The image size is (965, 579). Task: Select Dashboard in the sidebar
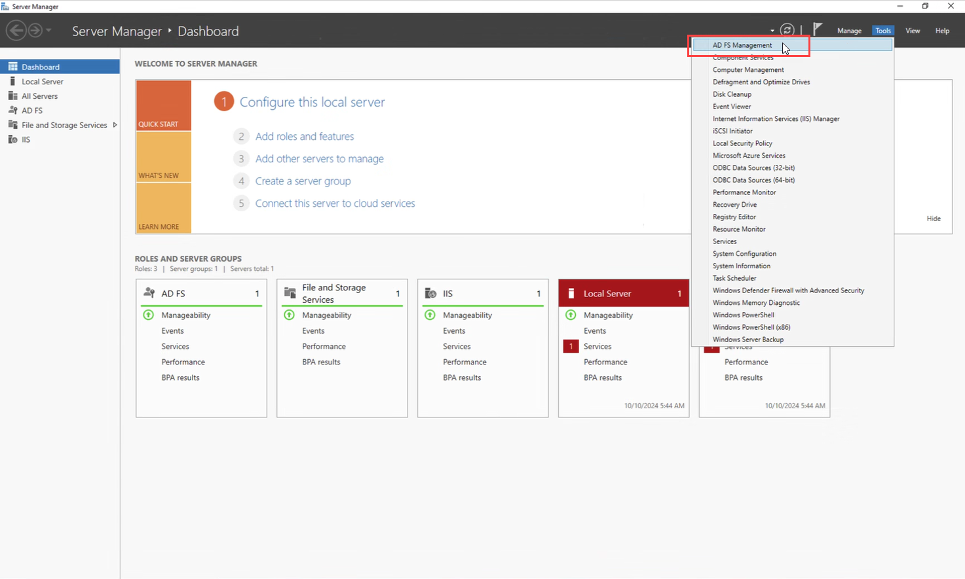pyautogui.click(x=60, y=67)
